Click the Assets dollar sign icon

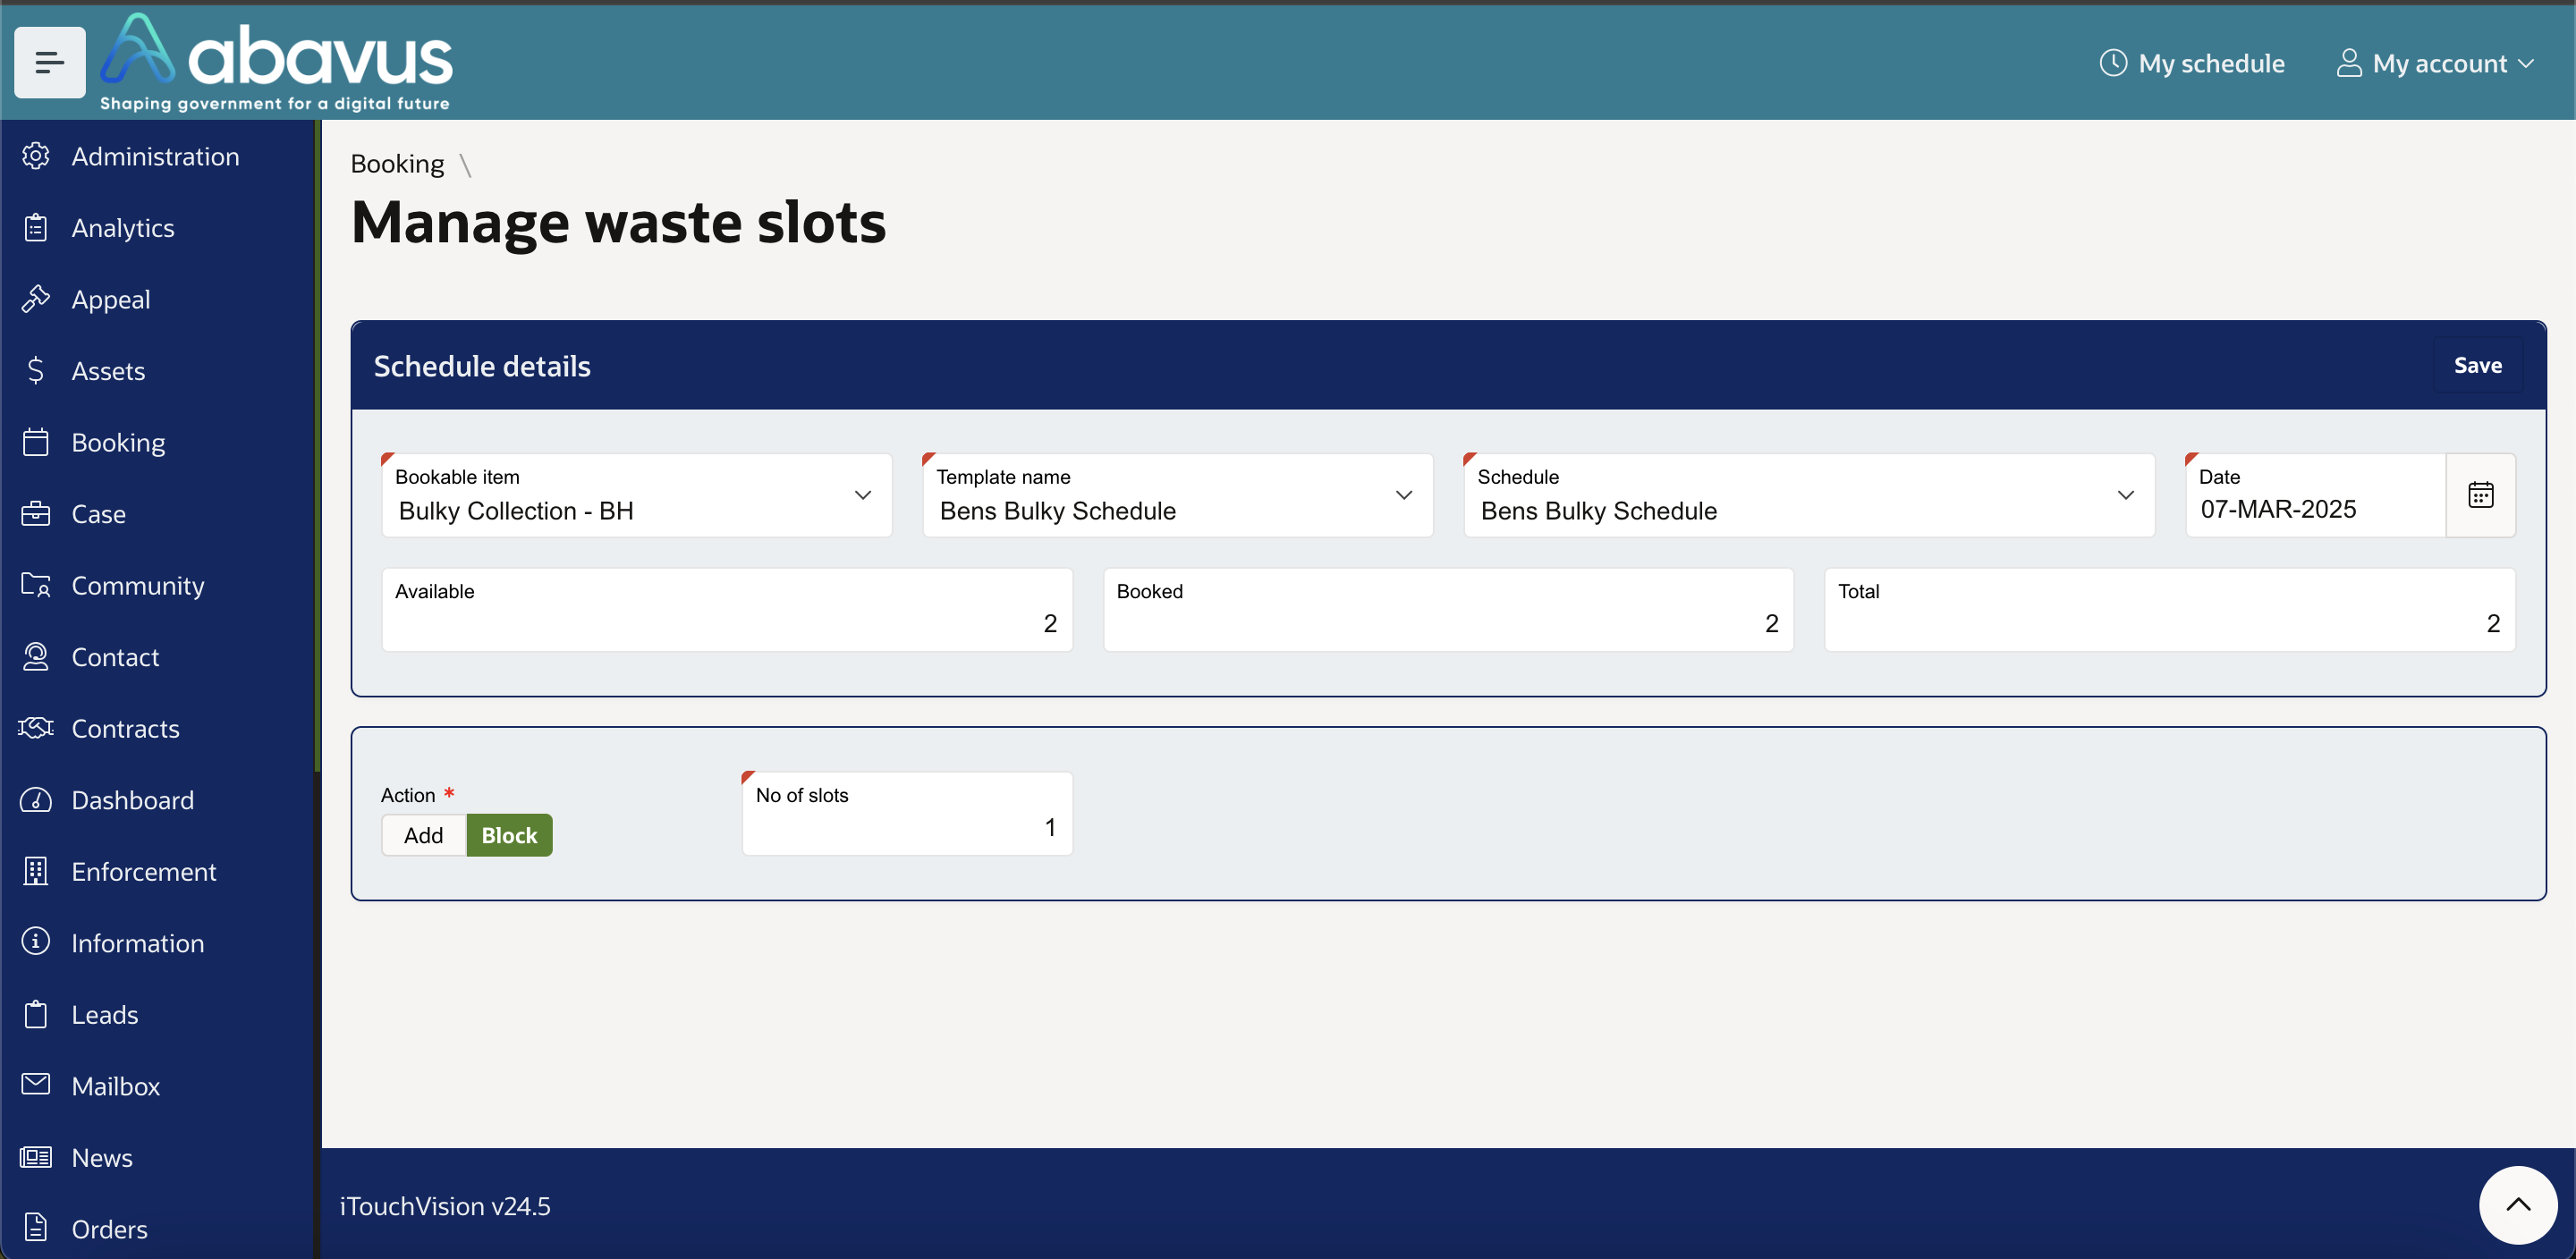[36, 371]
